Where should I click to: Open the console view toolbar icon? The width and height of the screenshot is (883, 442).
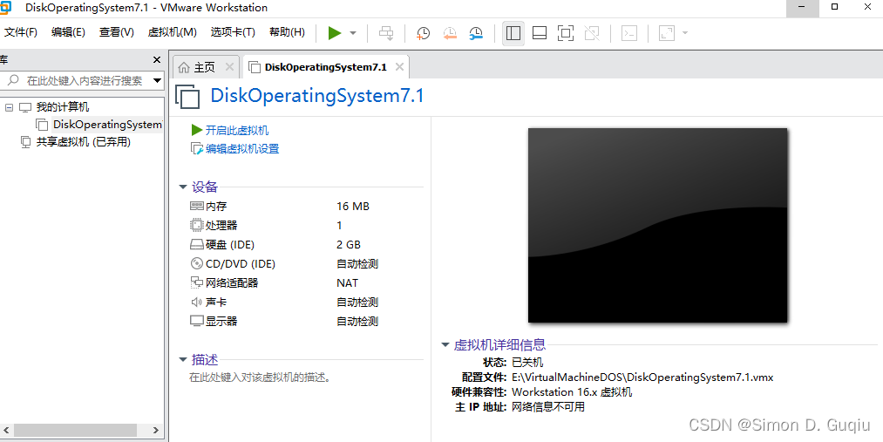(629, 33)
